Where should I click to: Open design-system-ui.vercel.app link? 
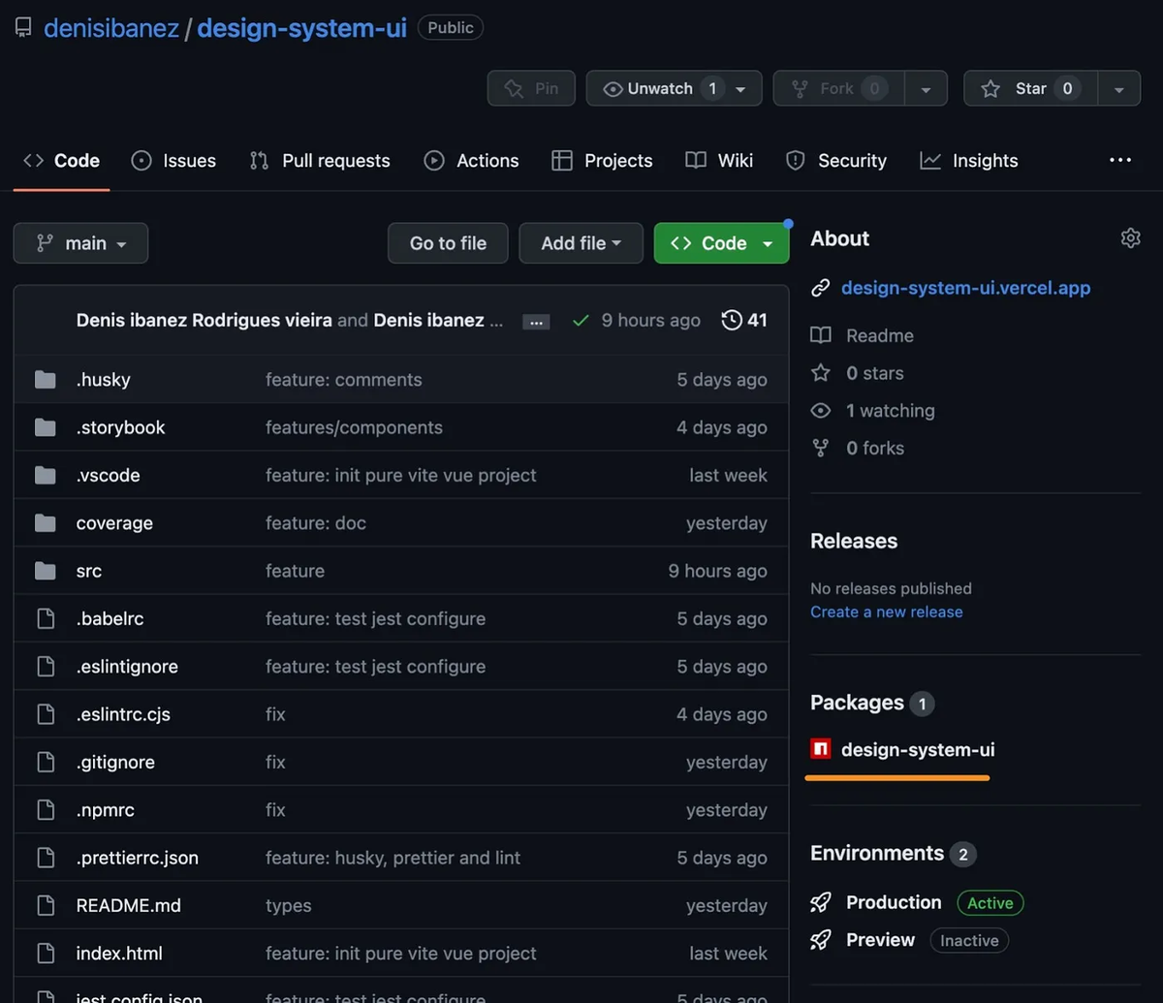[966, 288]
